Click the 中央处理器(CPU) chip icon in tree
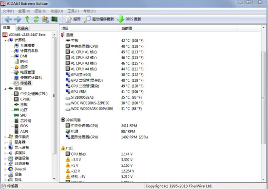This screenshot has height=189, width=268. [16, 94]
